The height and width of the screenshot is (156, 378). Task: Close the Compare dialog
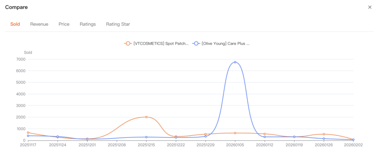pyautogui.click(x=370, y=7)
